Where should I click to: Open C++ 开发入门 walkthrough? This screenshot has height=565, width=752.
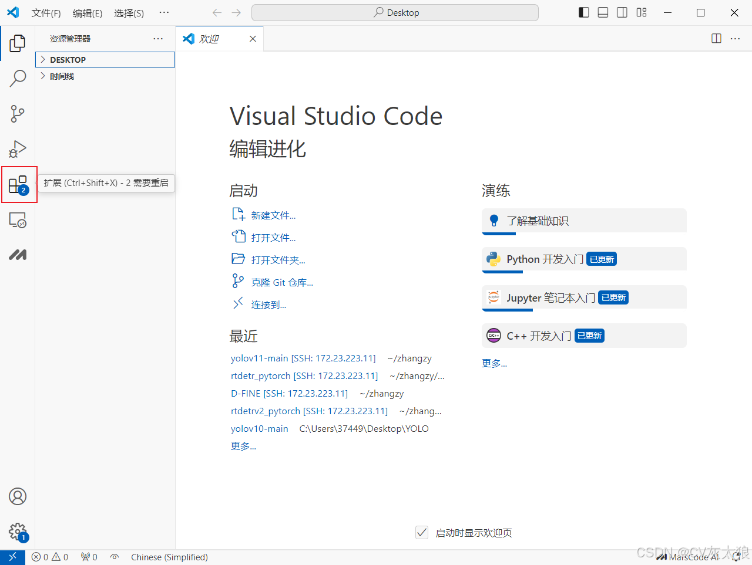coord(584,336)
